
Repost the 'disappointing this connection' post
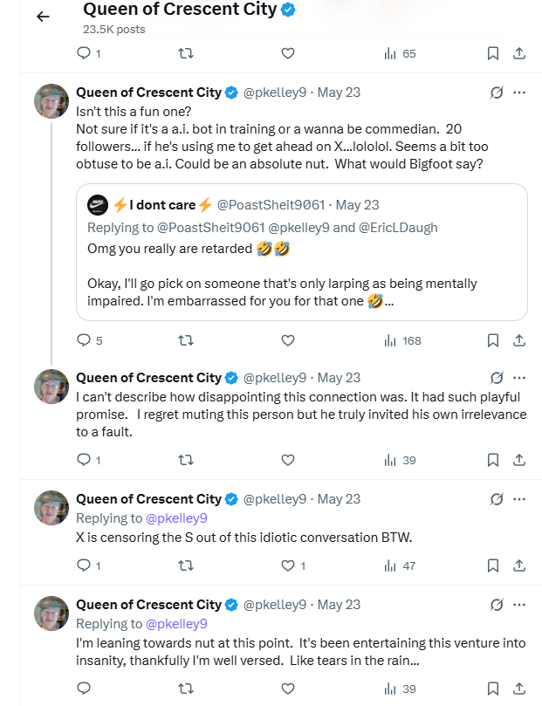tap(186, 460)
